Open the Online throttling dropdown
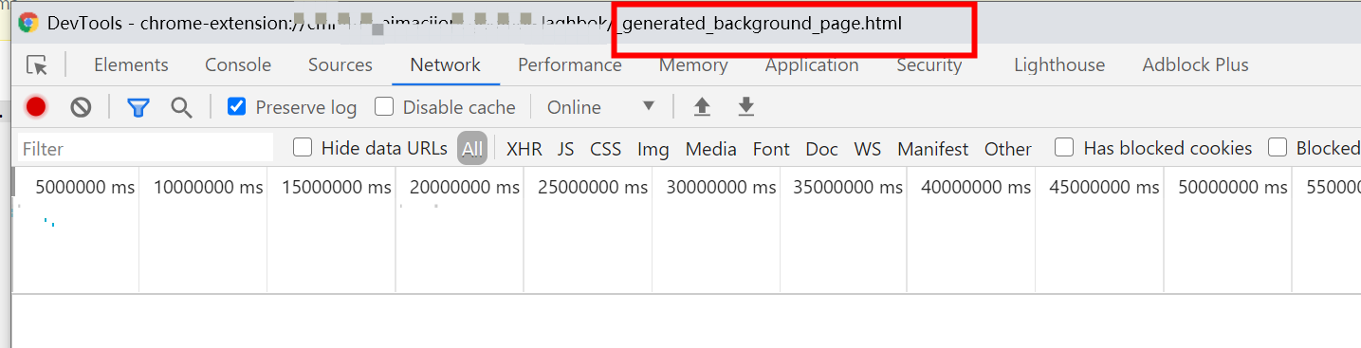 pyautogui.click(x=601, y=107)
